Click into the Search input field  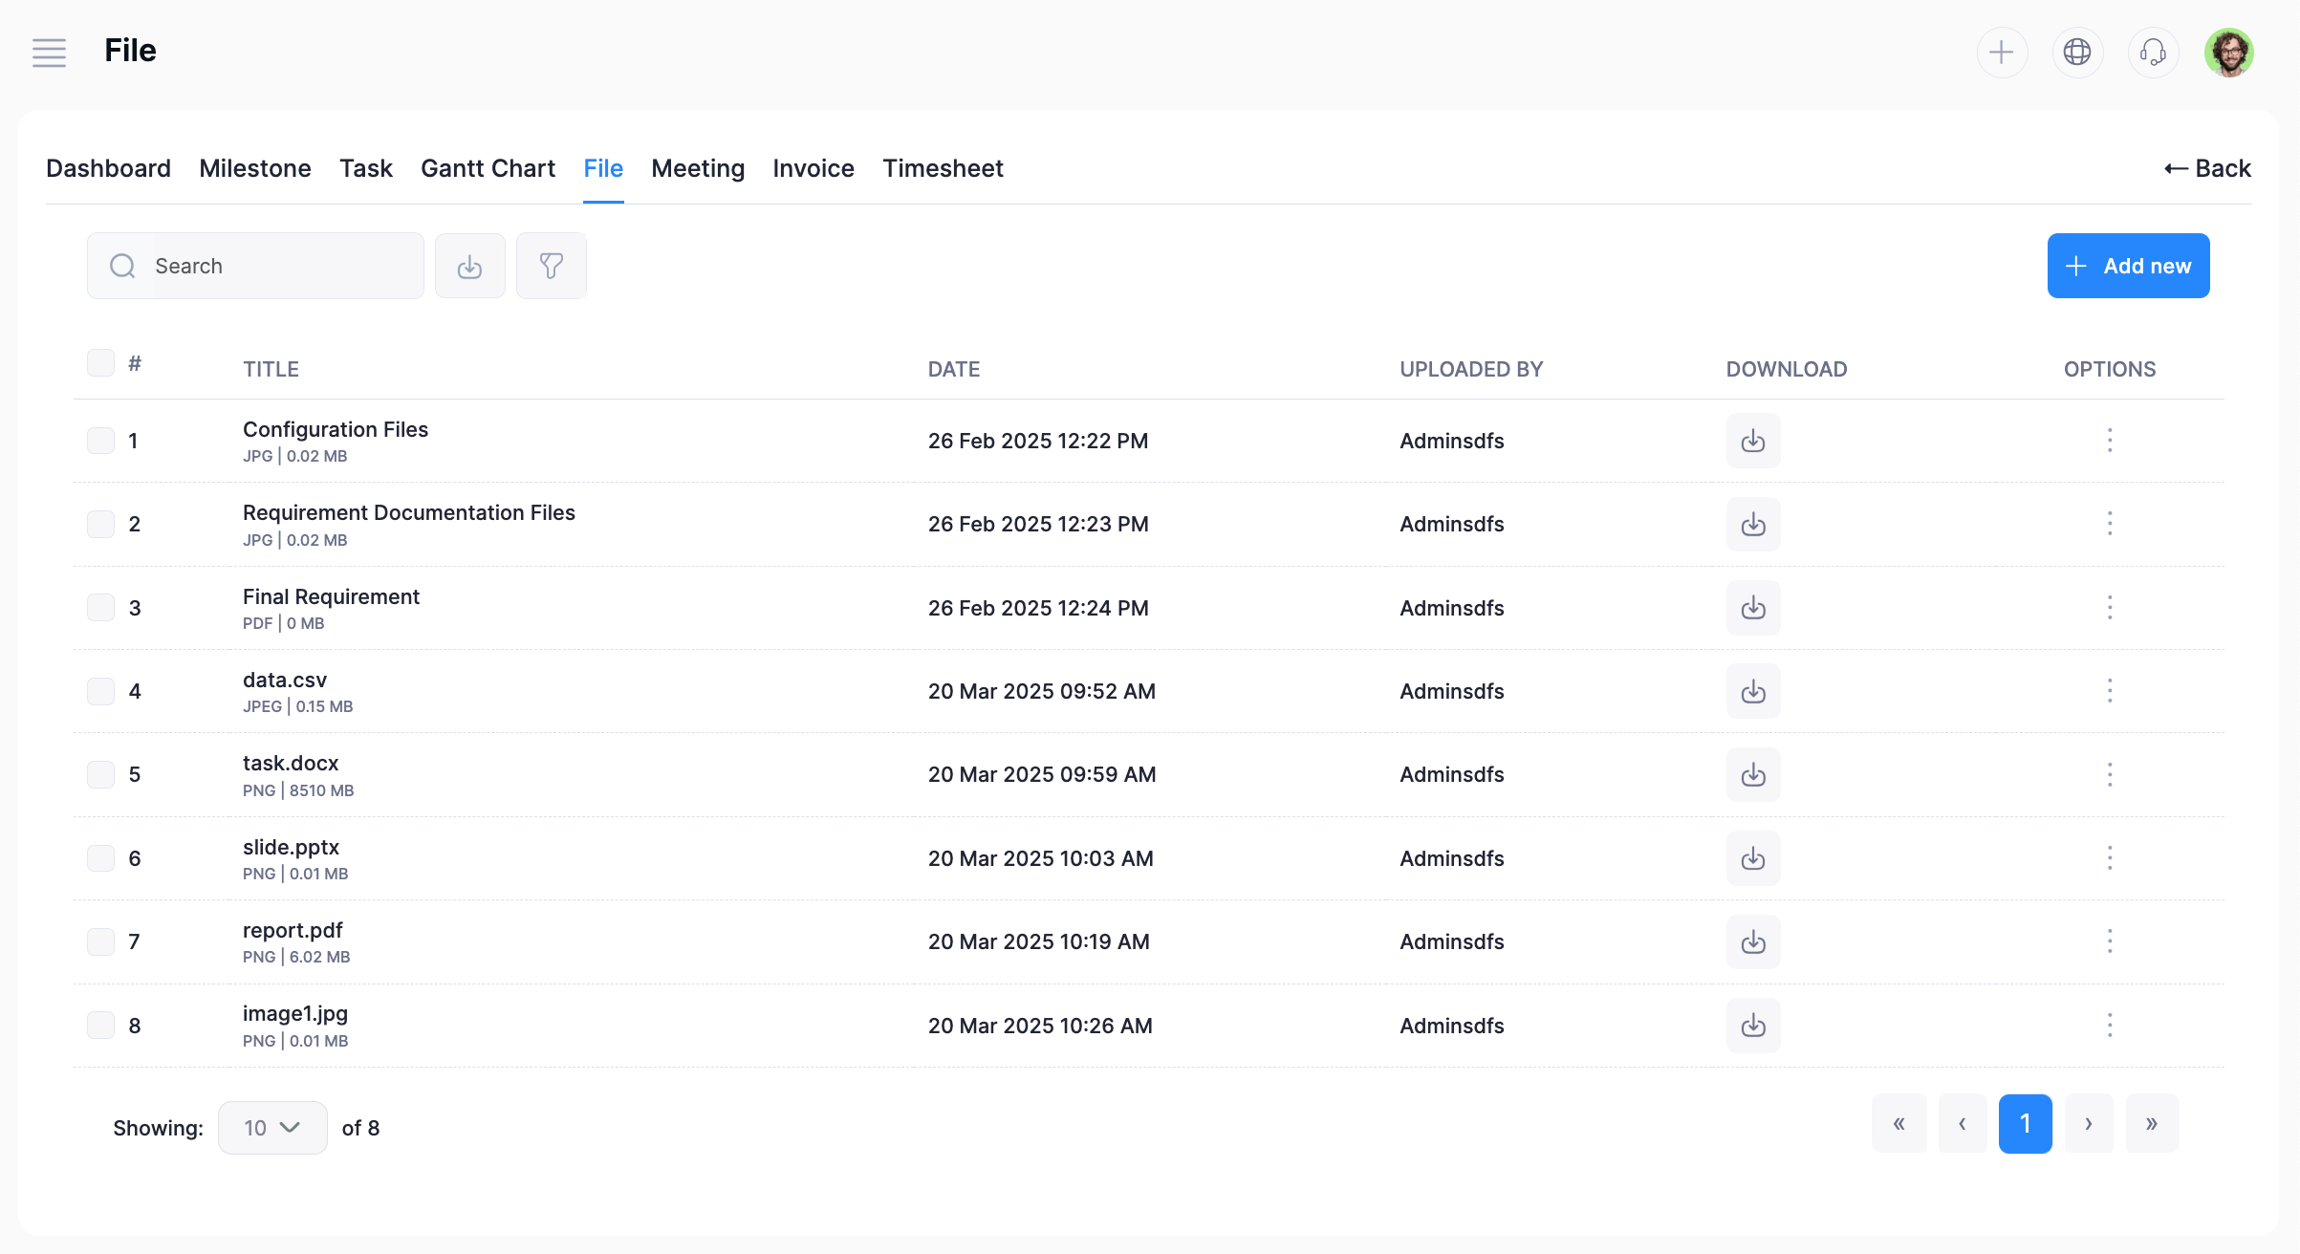click(x=277, y=266)
